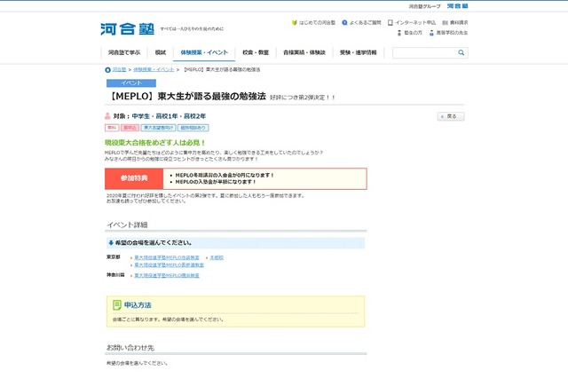Open the 河合塾グループ link in the top bar

pyautogui.click(x=424, y=6)
